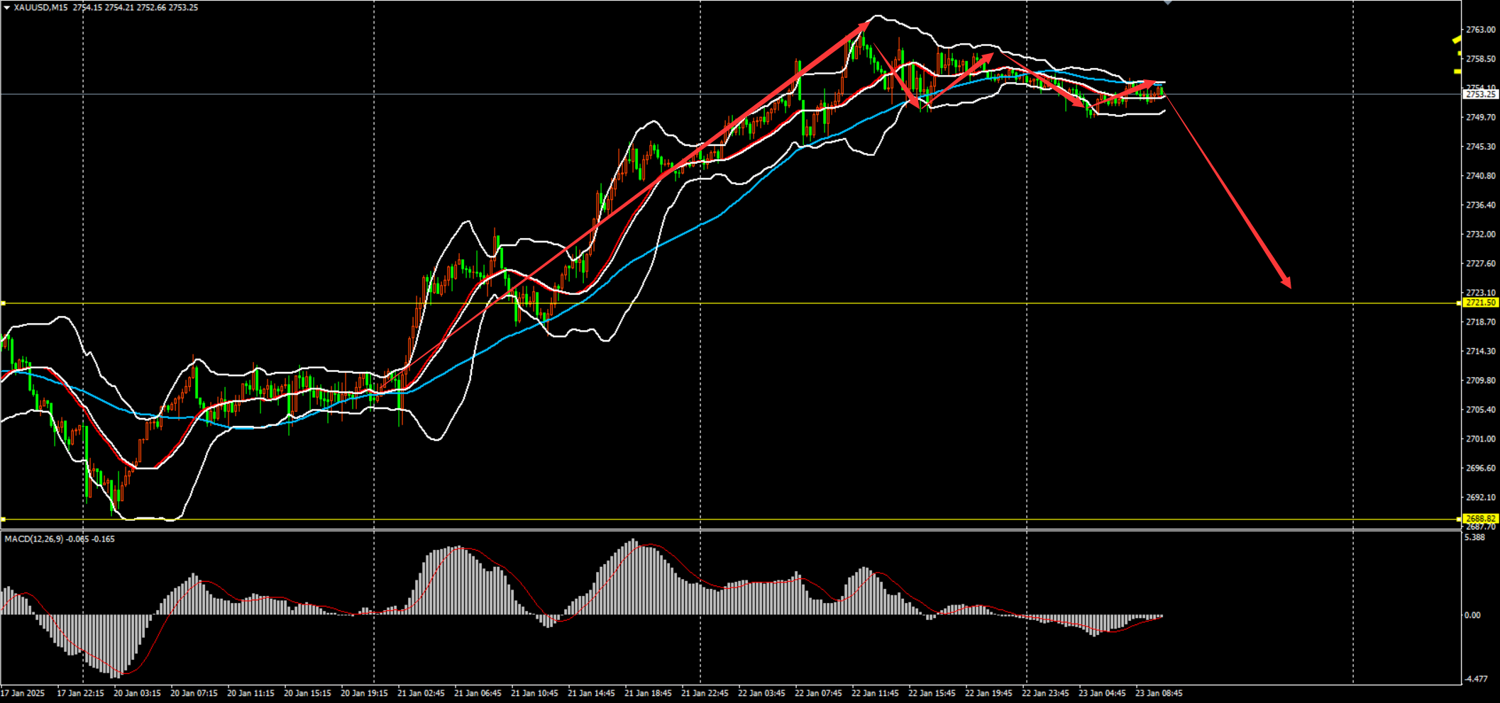
Task: Click the chart shift triangle marker on top edge
Action: [1168, 3]
